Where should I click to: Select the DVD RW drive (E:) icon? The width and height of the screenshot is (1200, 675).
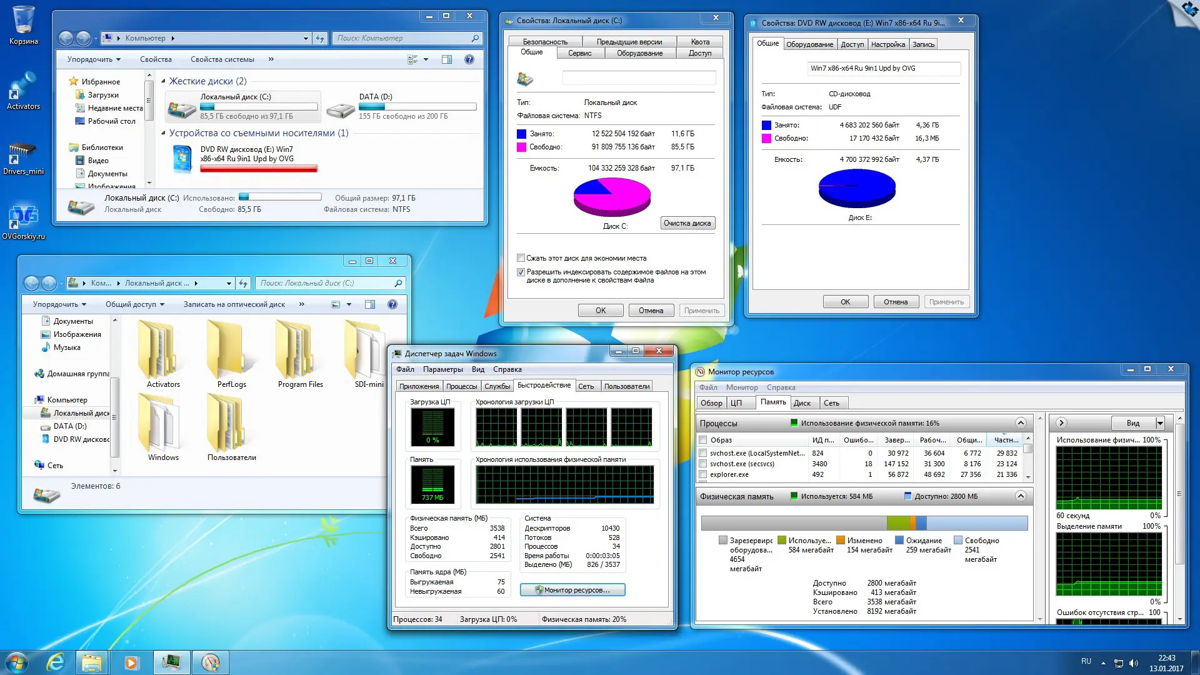click(182, 159)
